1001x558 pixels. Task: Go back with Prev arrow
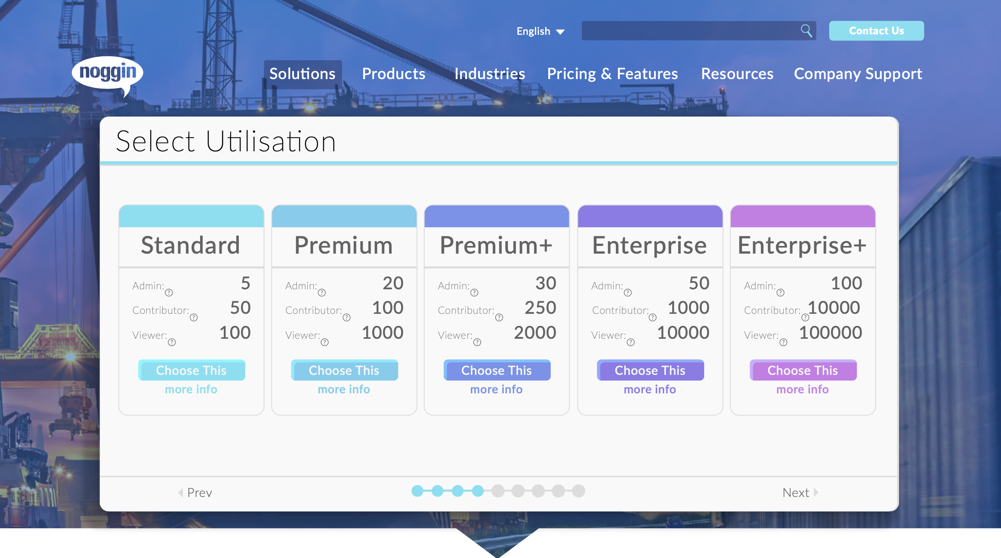pos(195,493)
